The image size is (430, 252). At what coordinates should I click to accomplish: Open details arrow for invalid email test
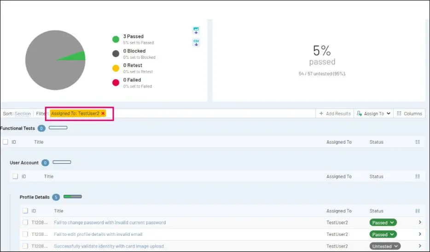(420, 234)
